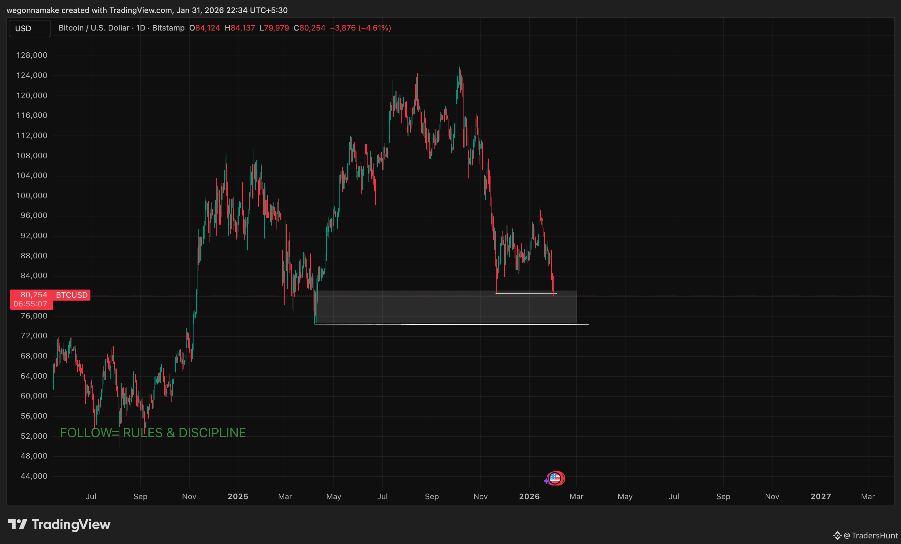901x544 pixels.
Task: Open the USD currency selector
Action: click(30, 29)
